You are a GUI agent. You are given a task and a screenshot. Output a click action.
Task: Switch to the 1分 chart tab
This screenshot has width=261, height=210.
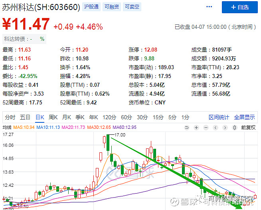[x=185, y=117]
